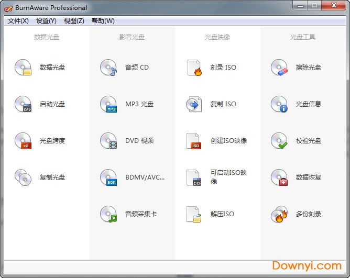Click the 擦除光盘 eraser disc icon

point(279,68)
